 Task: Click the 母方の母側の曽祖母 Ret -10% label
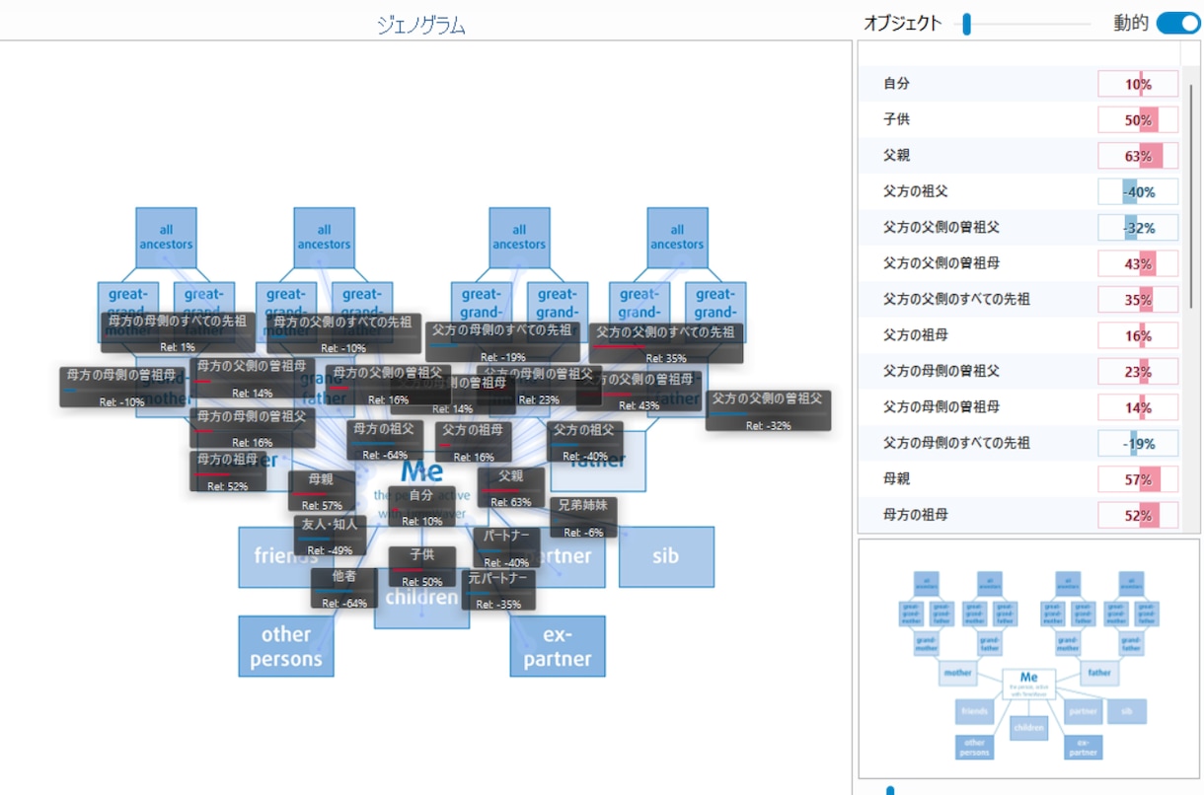point(122,387)
